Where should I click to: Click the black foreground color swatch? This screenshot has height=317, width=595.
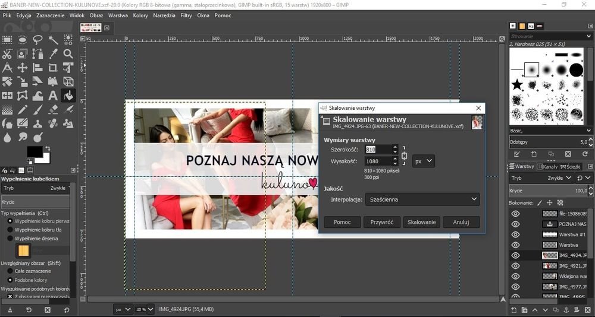[x=35, y=152]
